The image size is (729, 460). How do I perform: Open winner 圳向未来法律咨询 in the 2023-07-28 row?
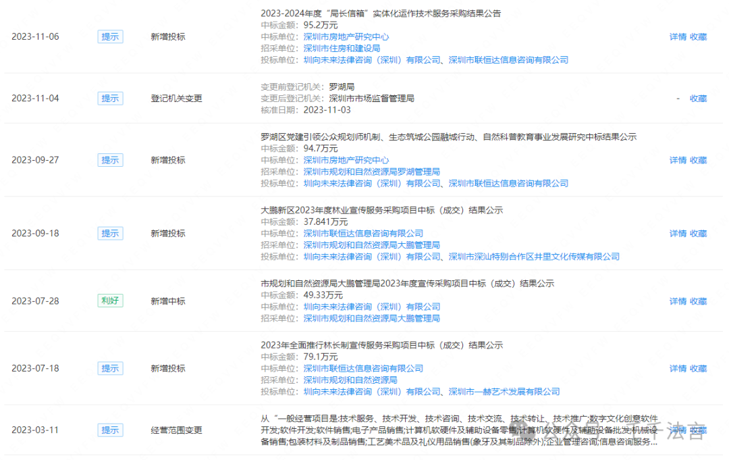click(371, 307)
